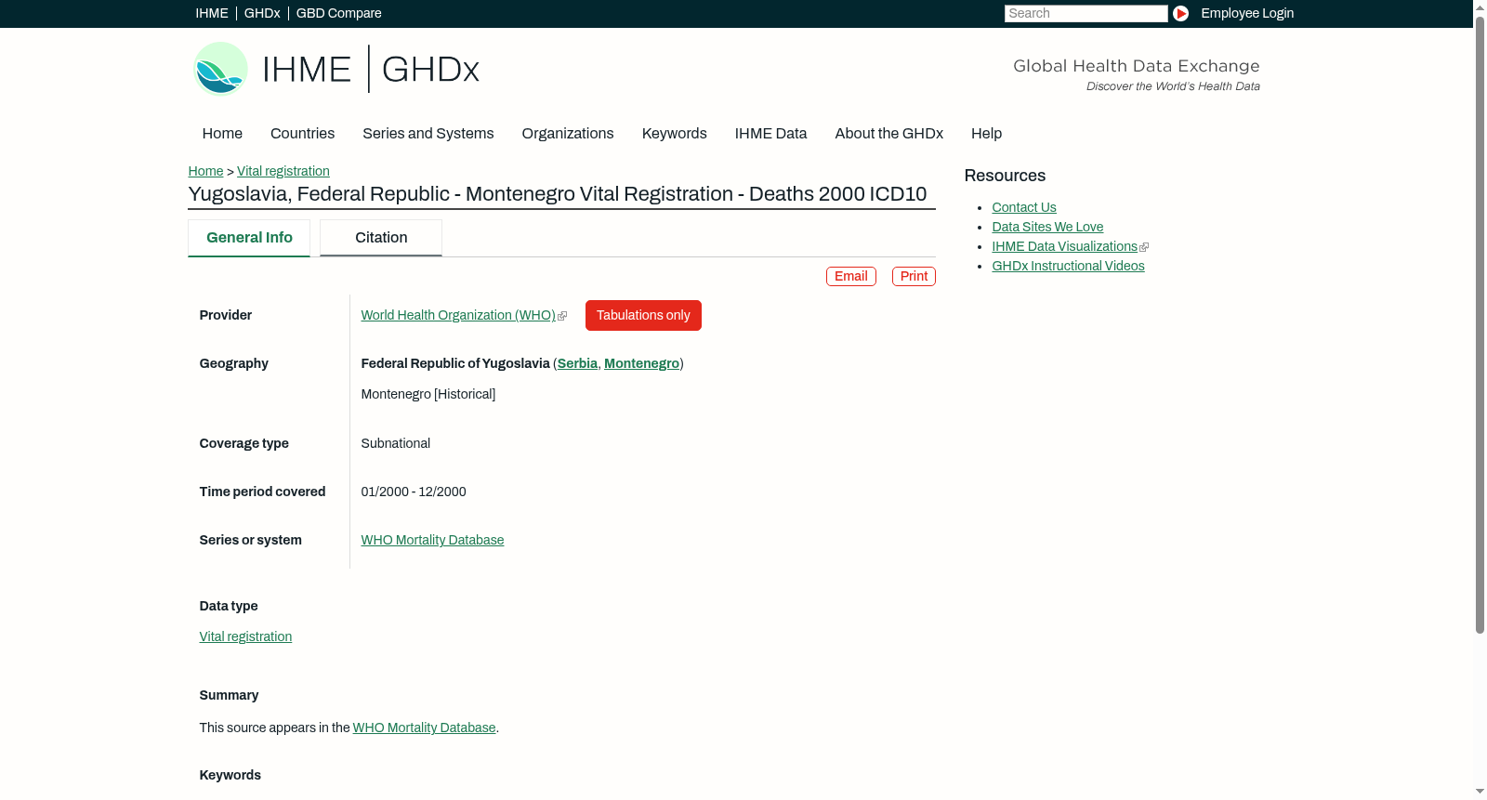Click the 'Geography' field label
The height and width of the screenshot is (800, 1487).
234,363
